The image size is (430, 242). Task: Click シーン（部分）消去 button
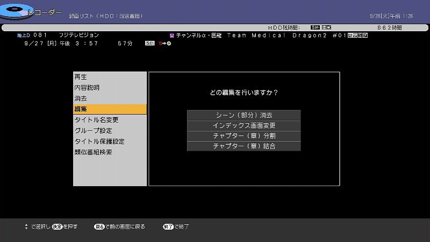tap(244, 115)
